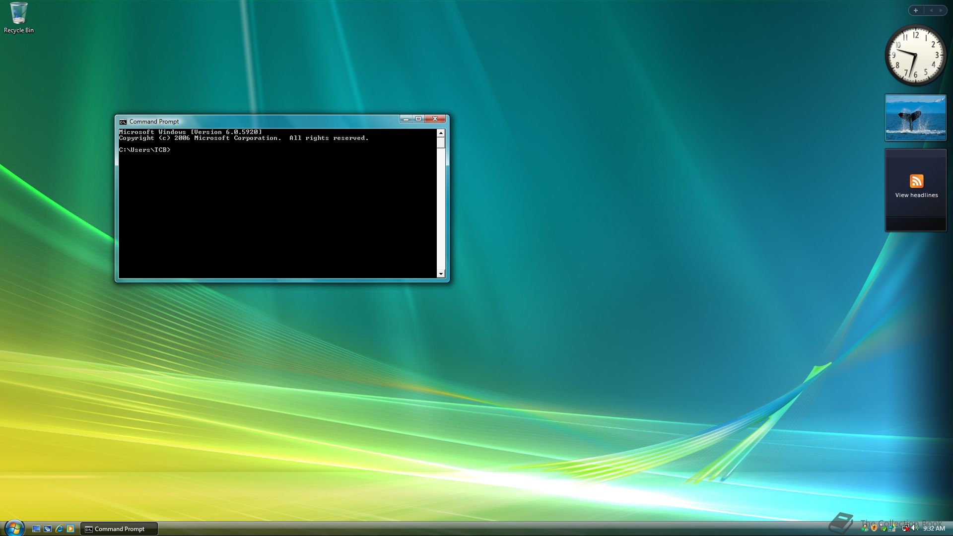Click the Microsoft Windows version line
The width and height of the screenshot is (953, 536).
[x=190, y=132]
